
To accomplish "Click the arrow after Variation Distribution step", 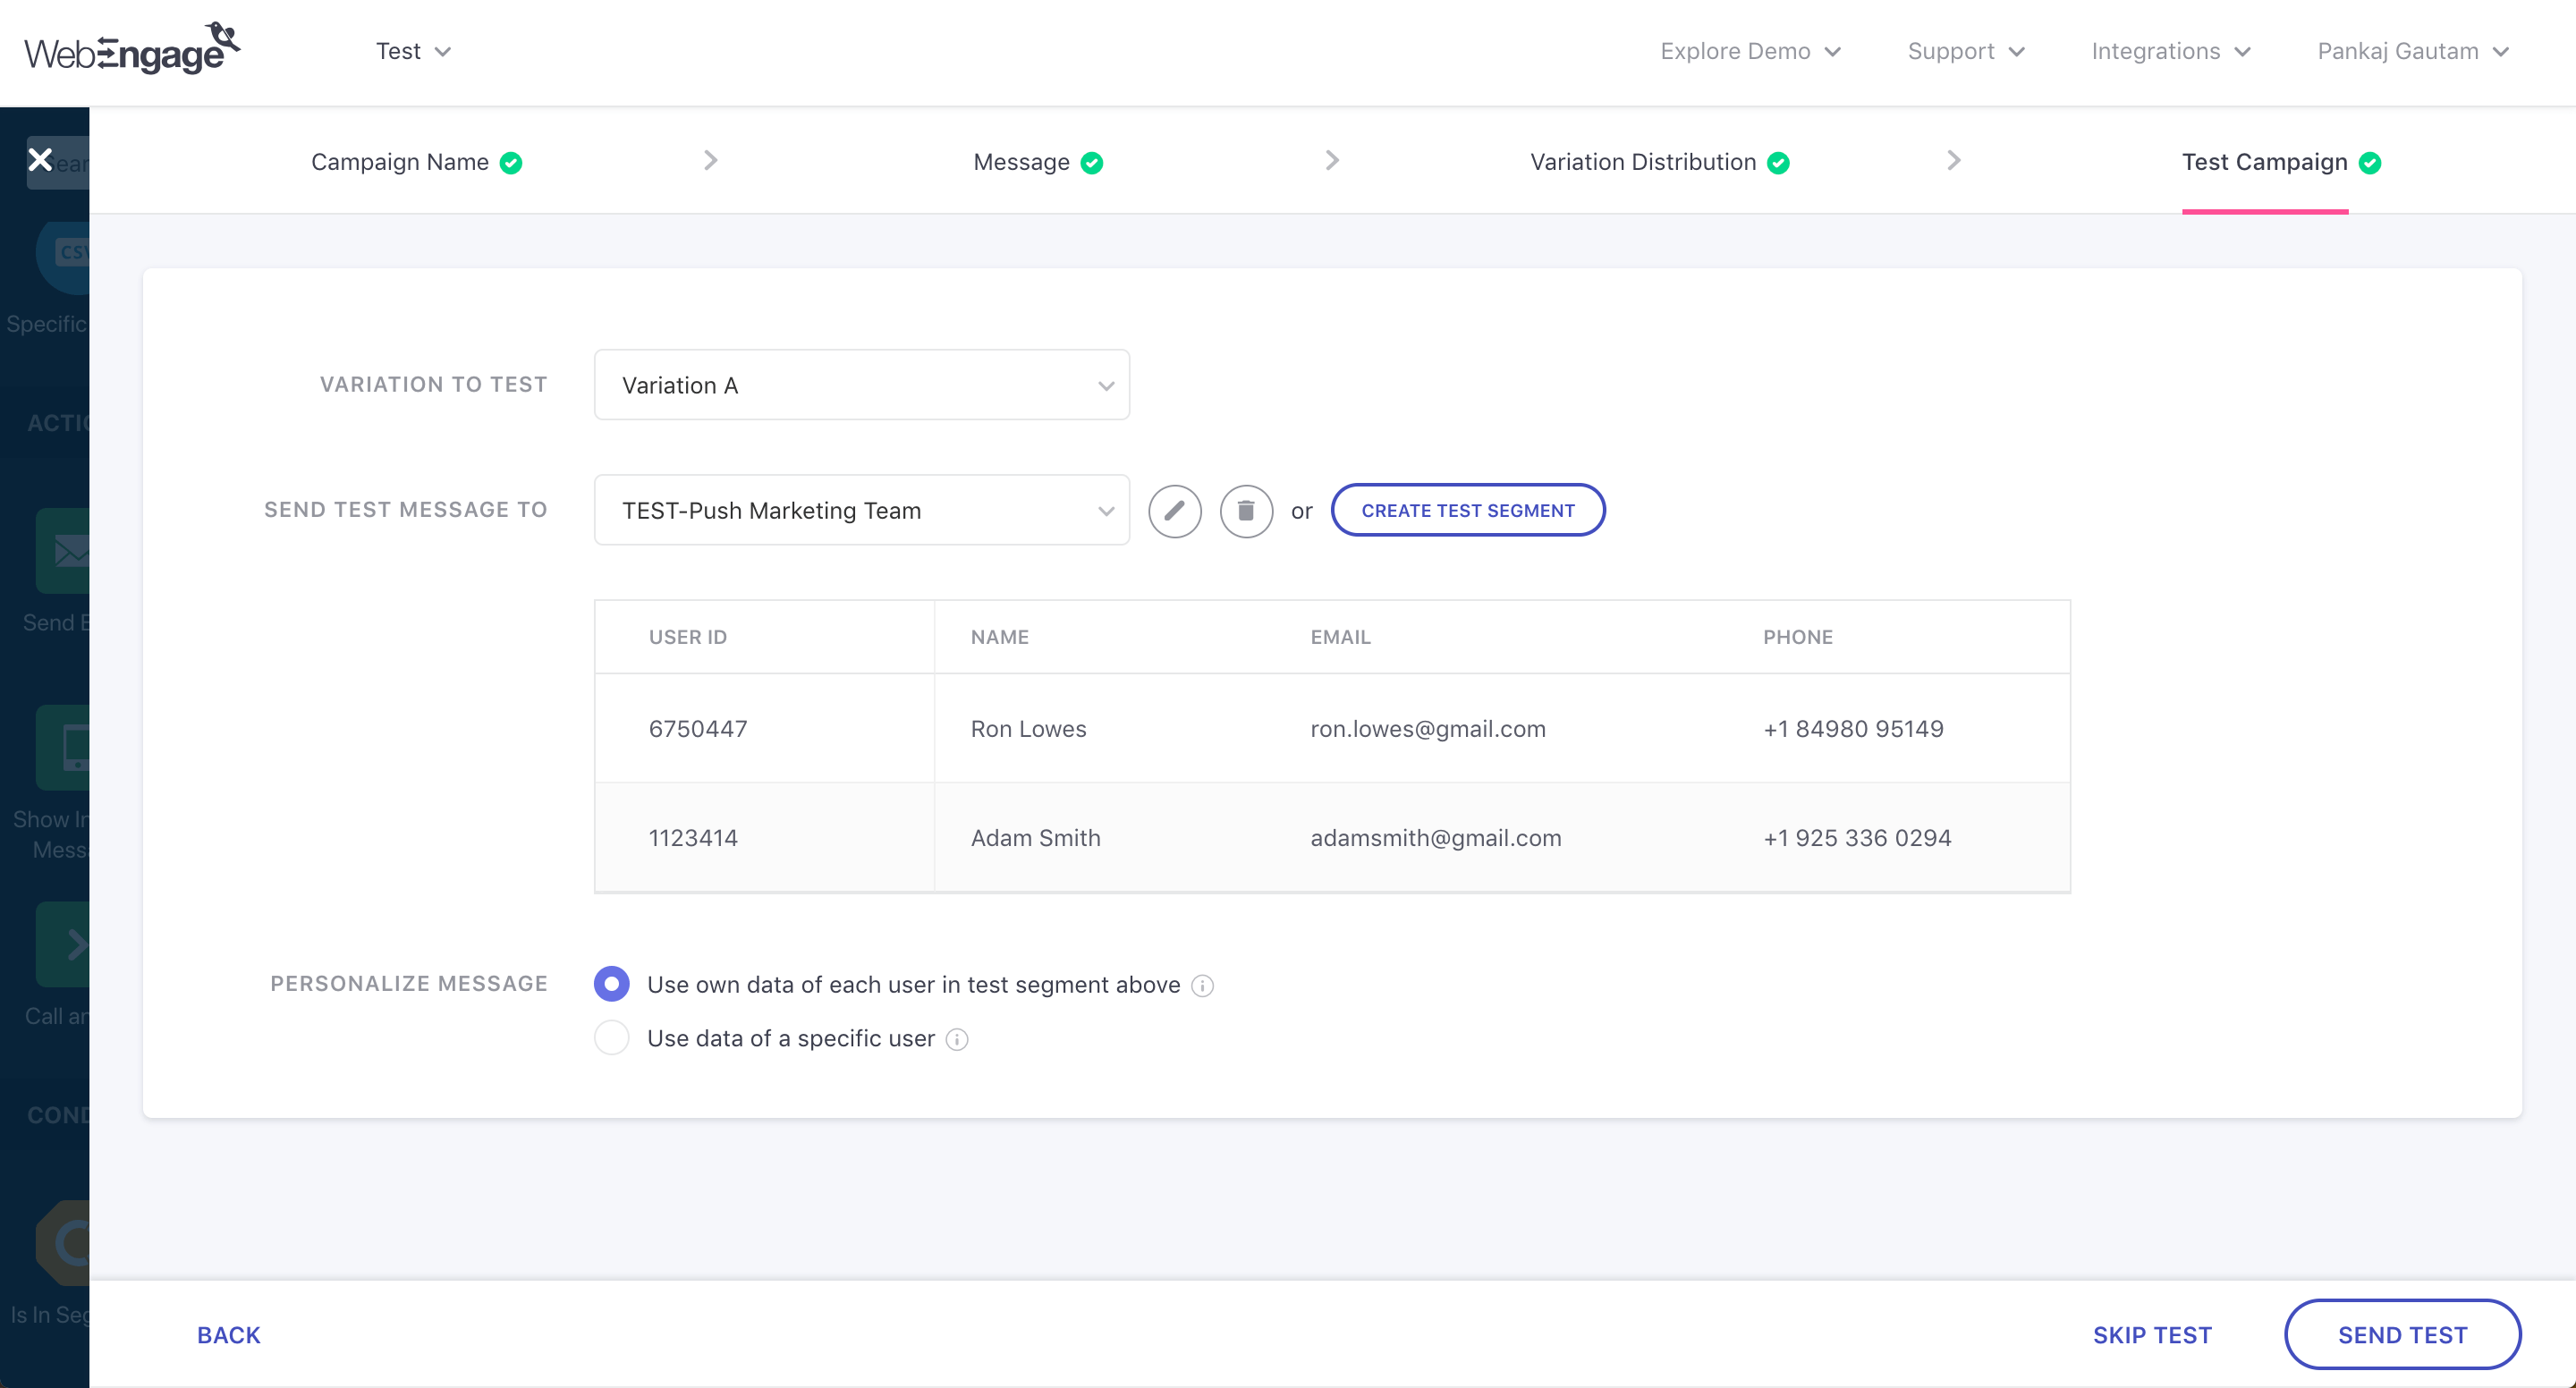I will click(1953, 161).
